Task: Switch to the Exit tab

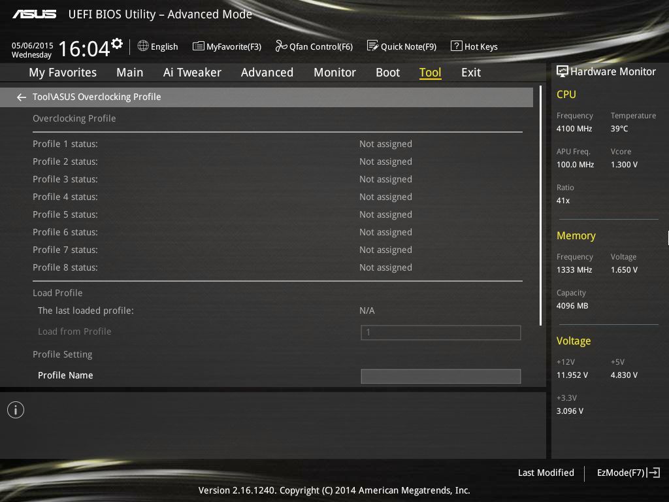Action: pyautogui.click(x=471, y=73)
